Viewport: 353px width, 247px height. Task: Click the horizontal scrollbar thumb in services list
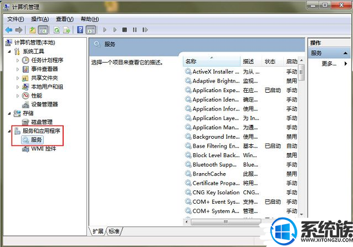coord(226,222)
